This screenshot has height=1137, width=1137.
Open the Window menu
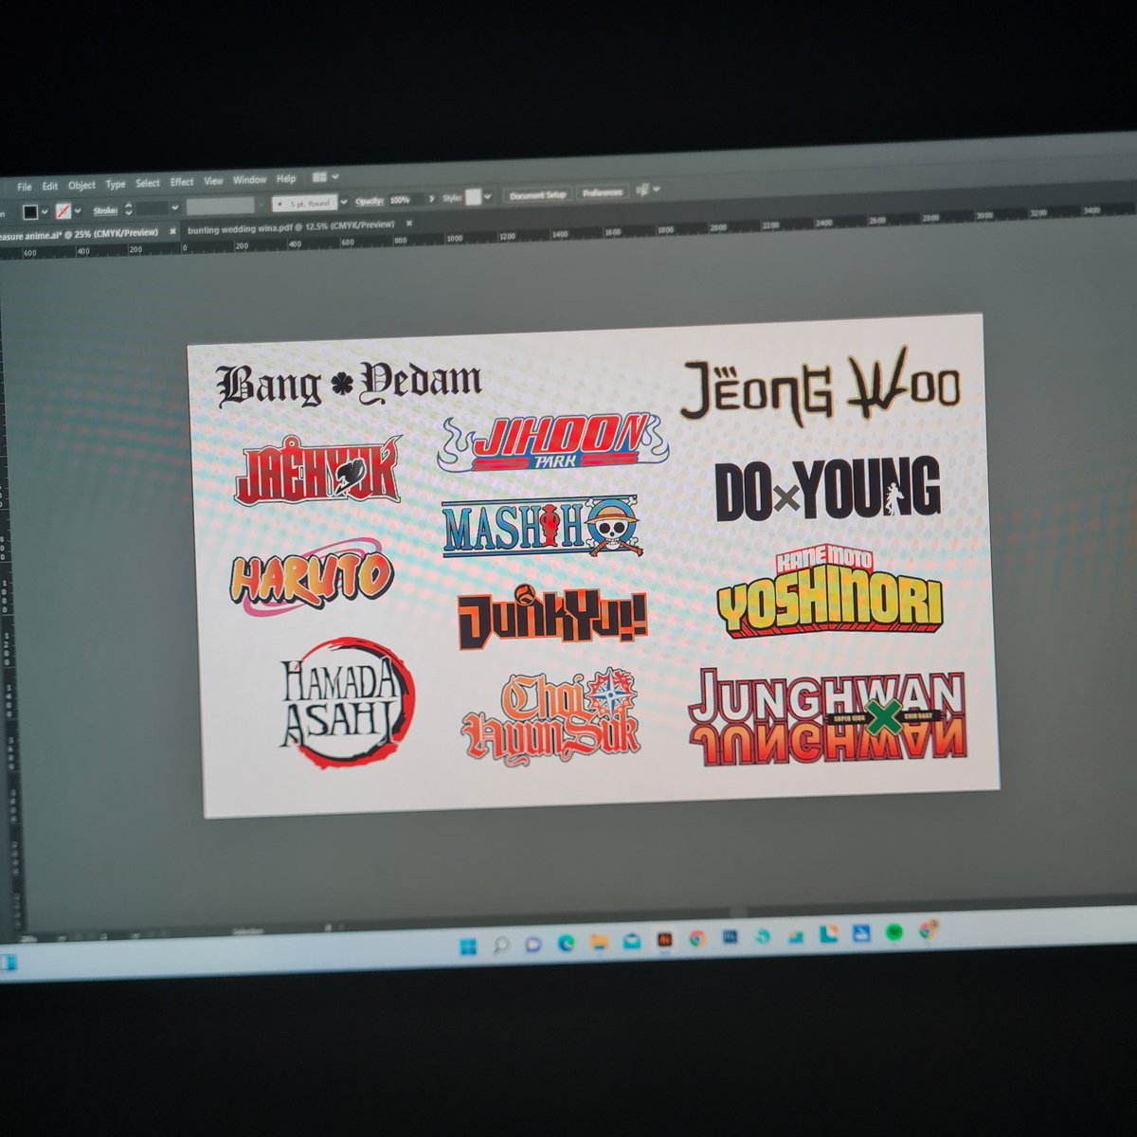pos(249,180)
